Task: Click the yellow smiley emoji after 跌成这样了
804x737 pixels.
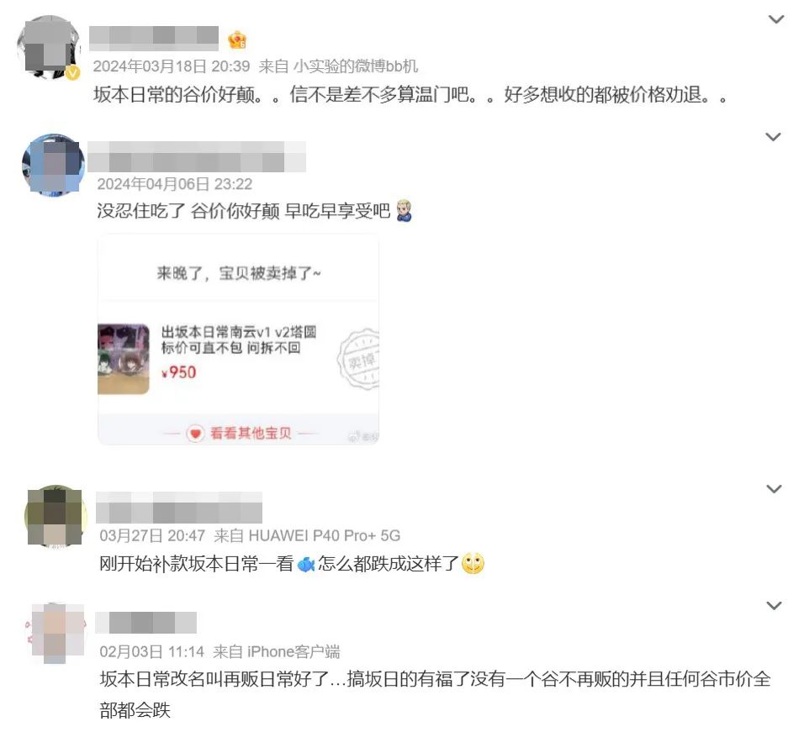Action: pos(473,563)
